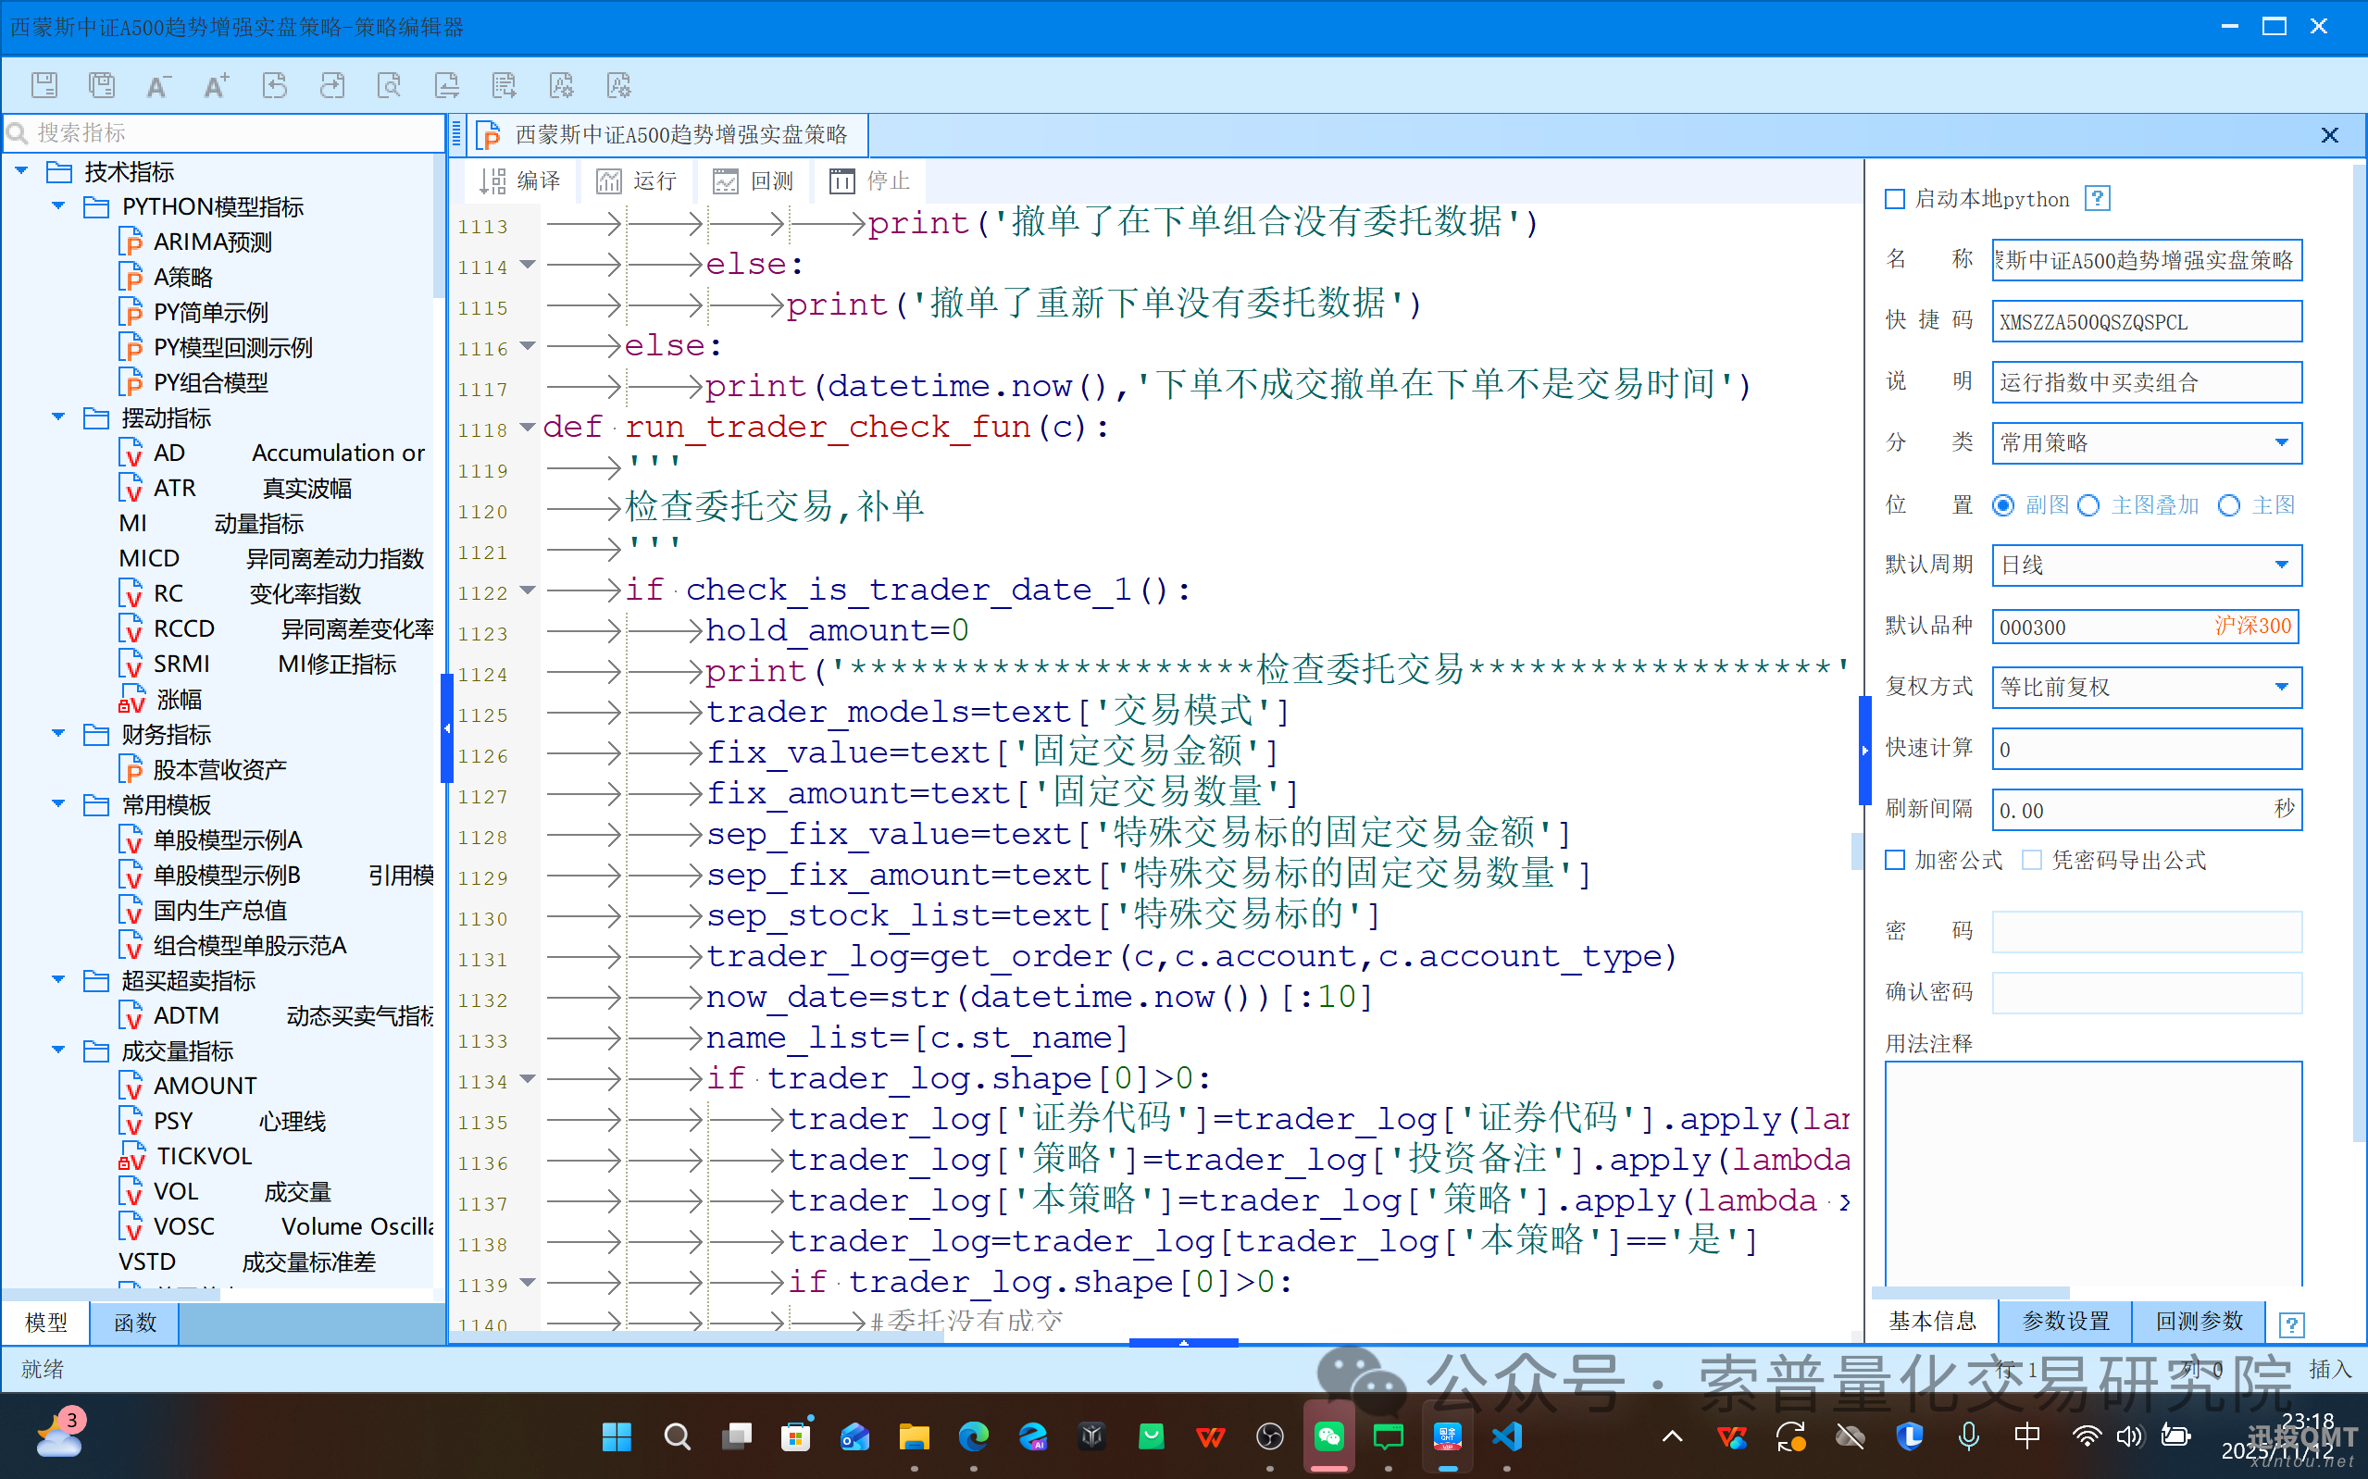Stop execution with 停止
The image size is (2368, 1479).
(x=868, y=180)
